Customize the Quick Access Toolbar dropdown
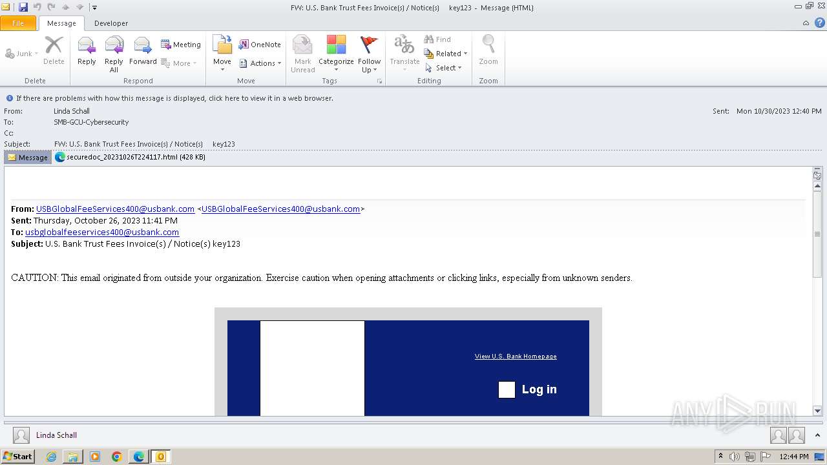Viewport: 827px width, 465px height. (94, 8)
